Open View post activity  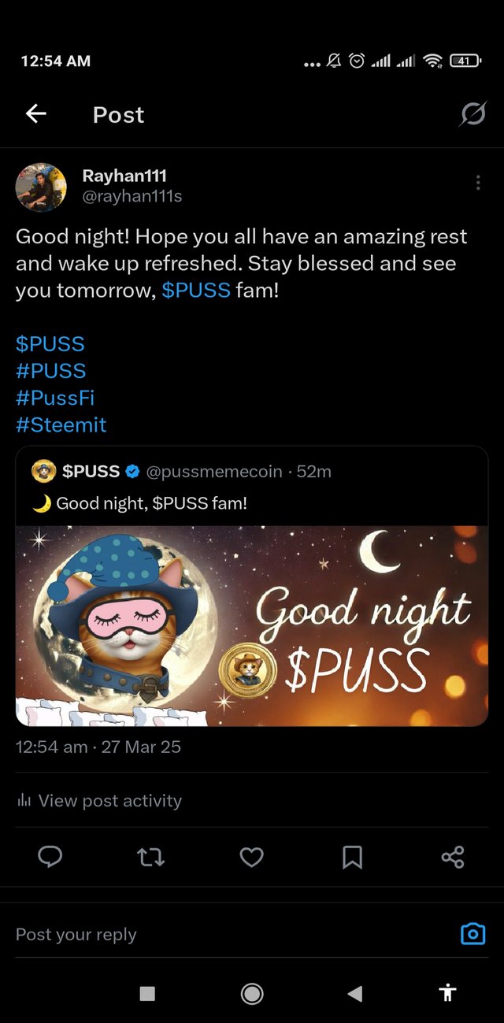click(99, 801)
